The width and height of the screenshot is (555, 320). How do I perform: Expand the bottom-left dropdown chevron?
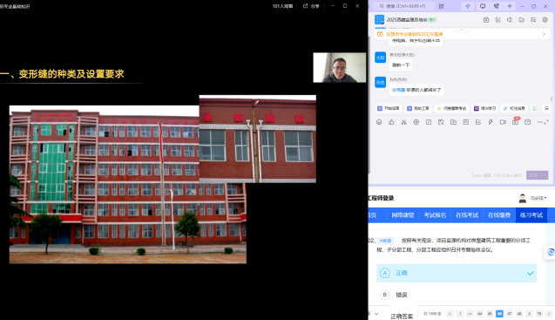pyautogui.click(x=376, y=314)
